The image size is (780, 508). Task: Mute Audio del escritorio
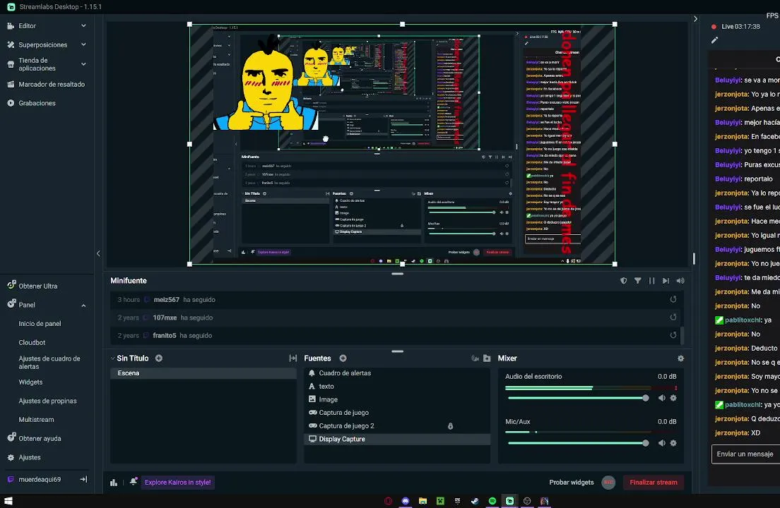pos(661,398)
